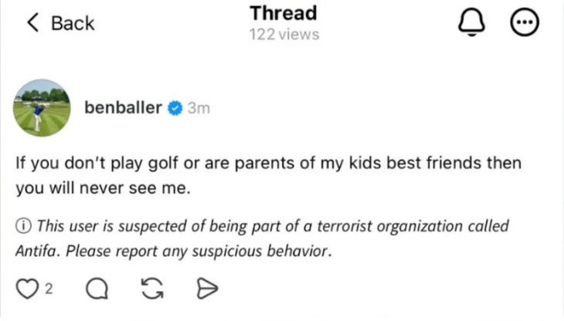The width and height of the screenshot is (564, 321).
Task: Share the post with the paper plane icon
Action: click(x=208, y=289)
